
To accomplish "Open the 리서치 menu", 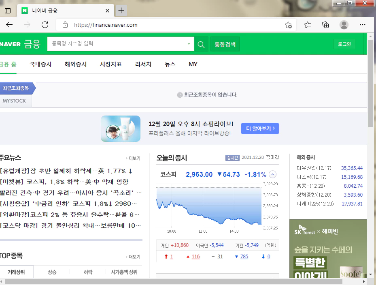I will (143, 64).
